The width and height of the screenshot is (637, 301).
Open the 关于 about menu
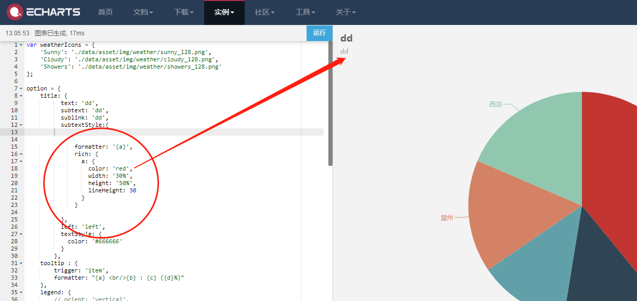(x=346, y=12)
